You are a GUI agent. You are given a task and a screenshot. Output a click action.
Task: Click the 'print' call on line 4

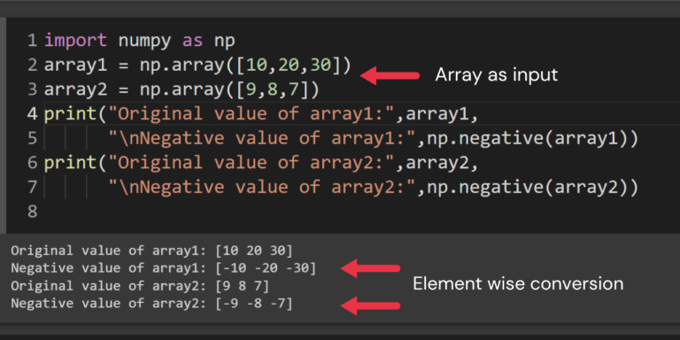[70, 114]
